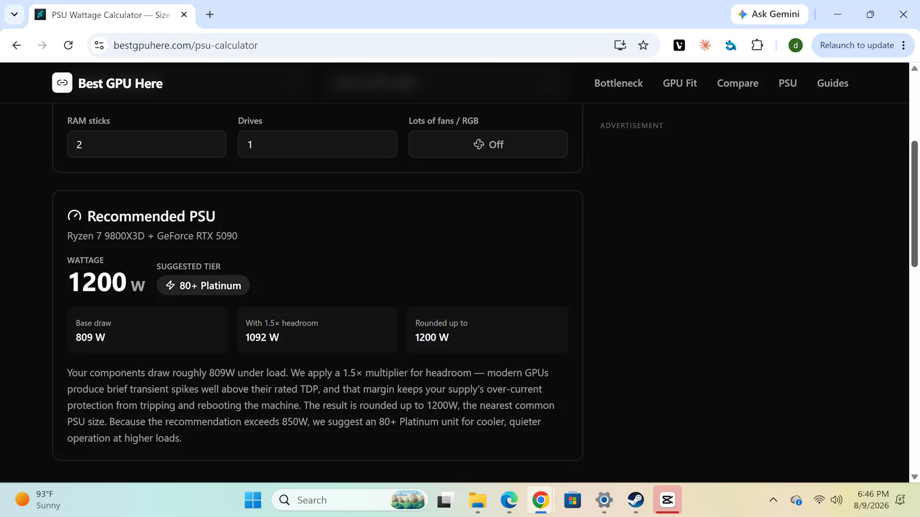Click the cloud sync icon in the tray
920x517 pixels.
tap(796, 500)
